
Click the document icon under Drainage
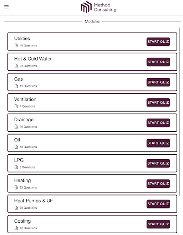coord(16,127)
